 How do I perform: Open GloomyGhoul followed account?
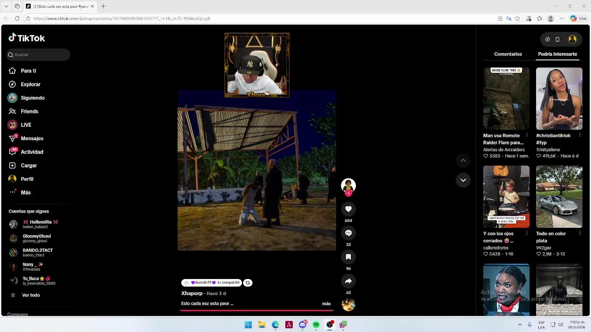point(30,238)
